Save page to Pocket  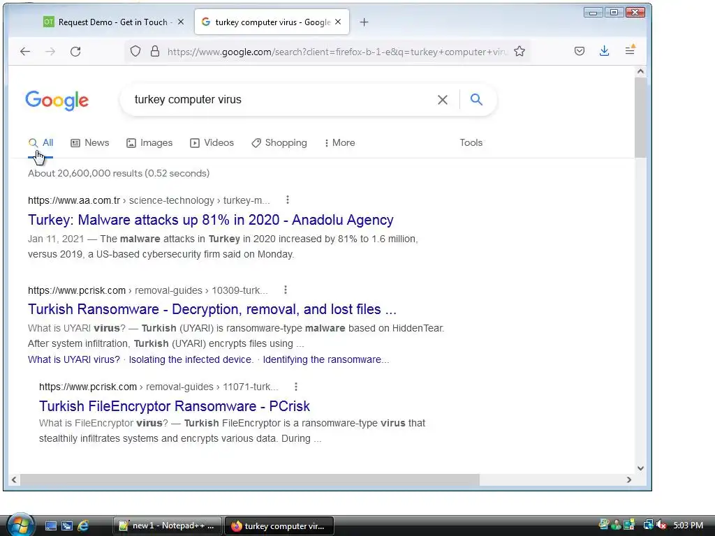579,51
